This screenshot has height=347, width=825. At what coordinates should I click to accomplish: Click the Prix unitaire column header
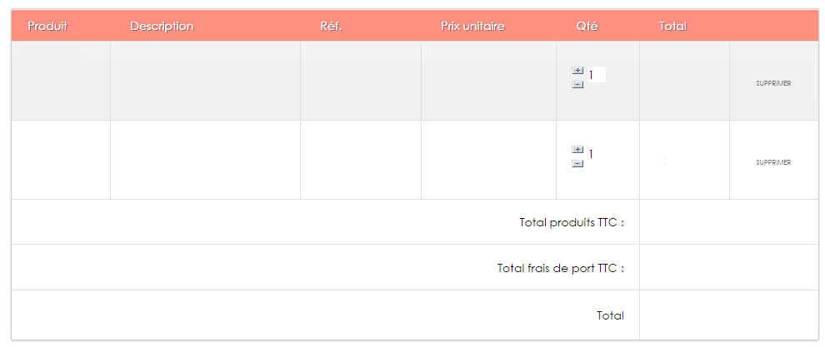pos(472,27)
